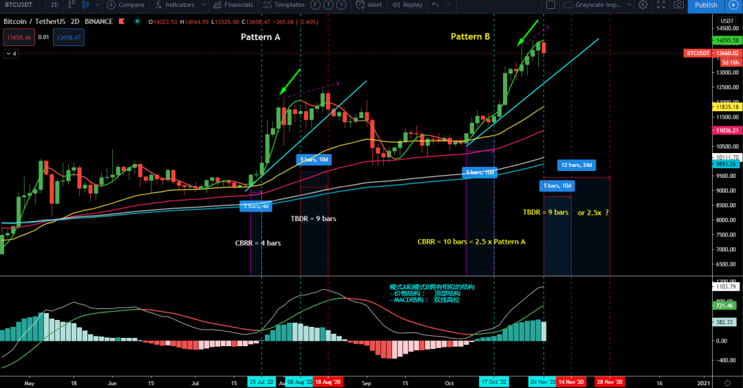743x388 pixels.
Task: Start bar Replay mode
Action: click(408, 5)
